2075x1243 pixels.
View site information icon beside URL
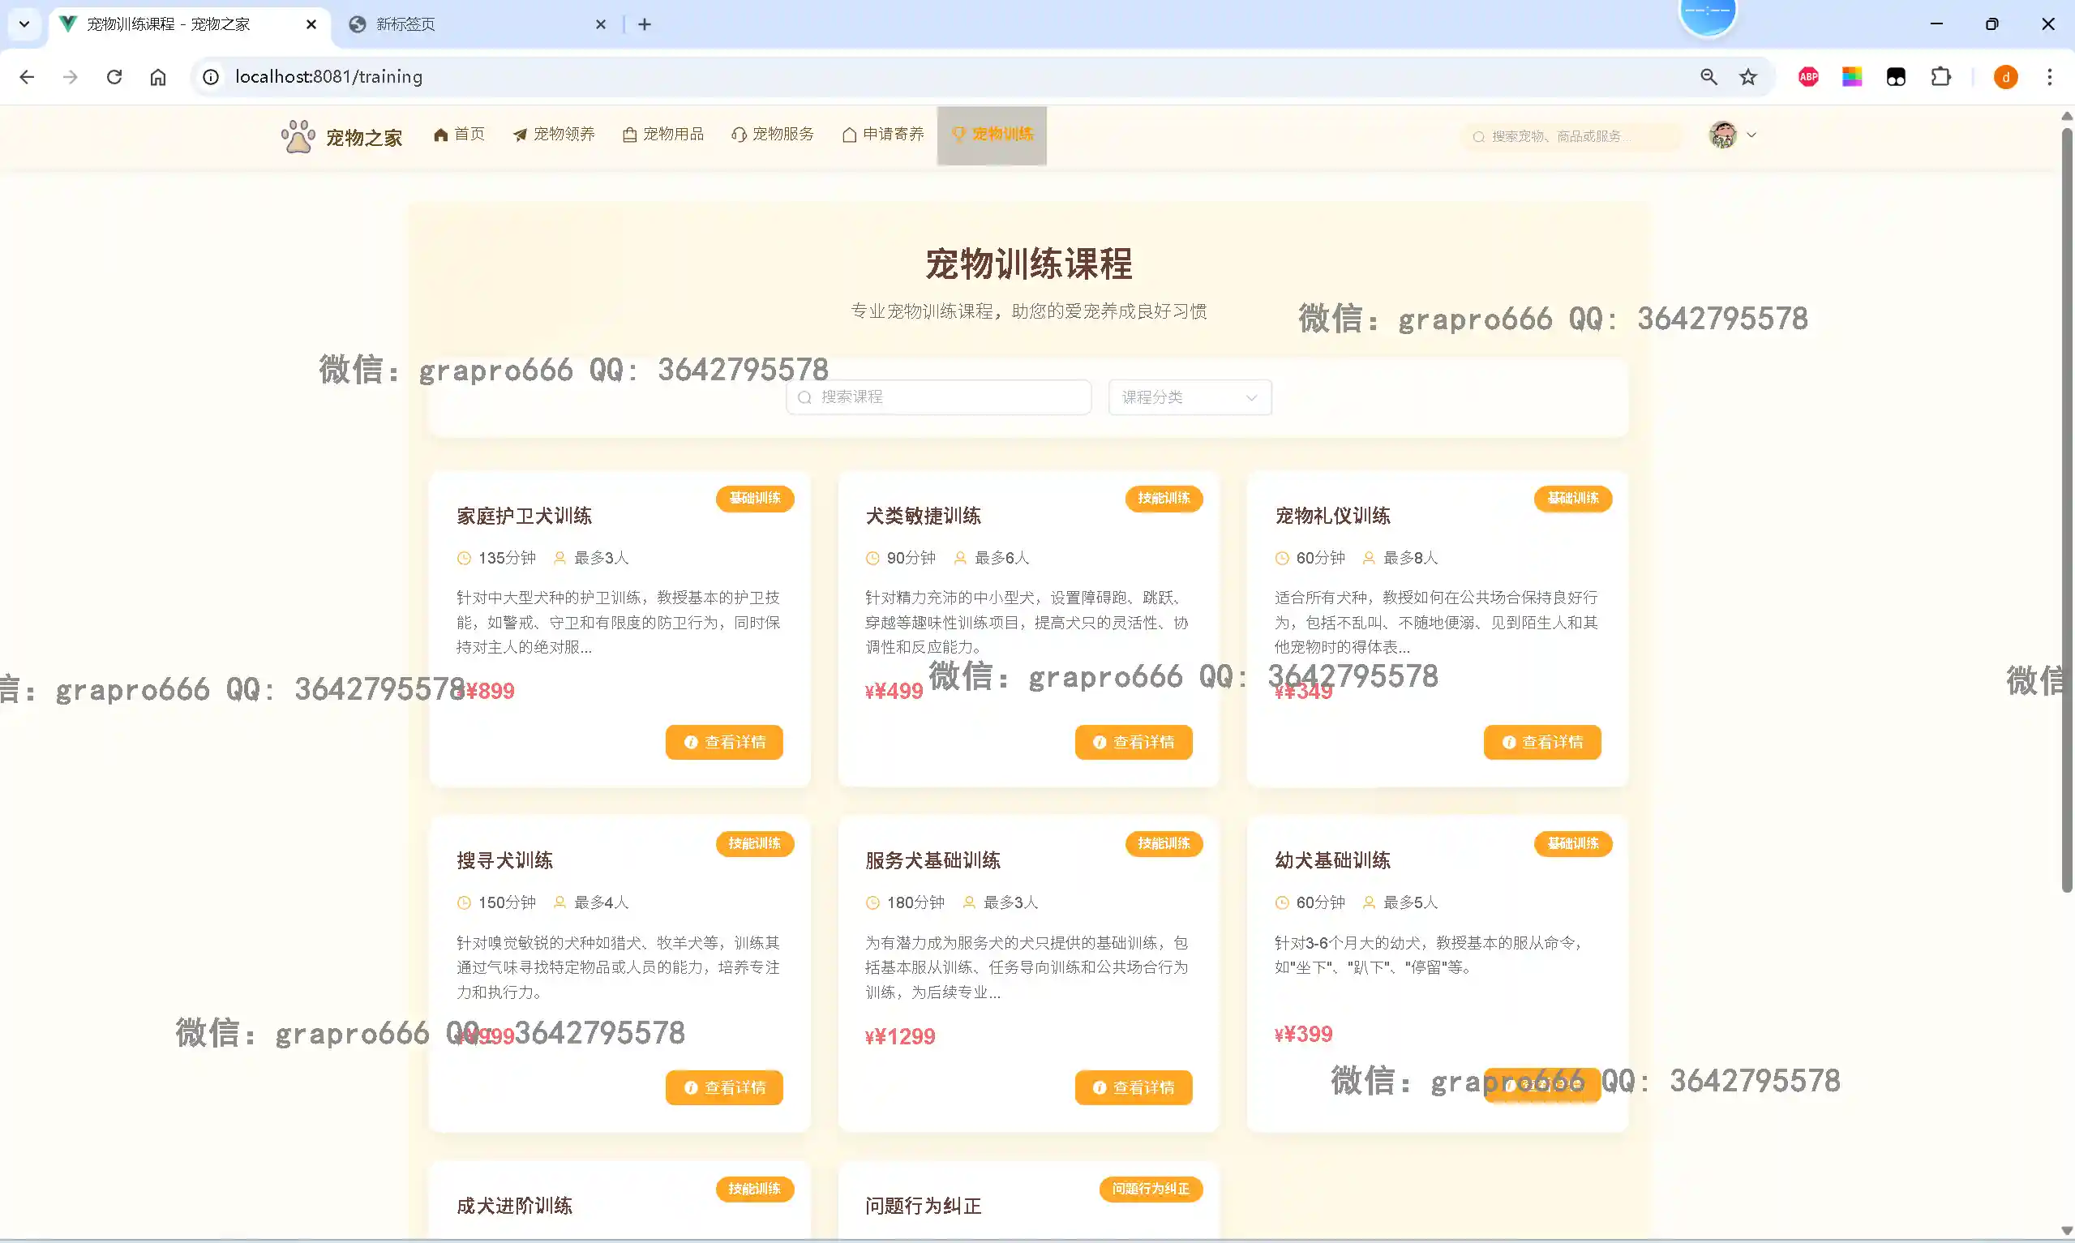click(211, 77)
